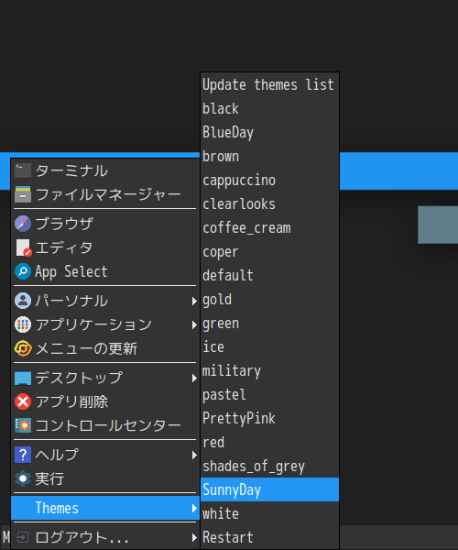
Task: Click the compass browser icon
Action: tap(23, 224)
